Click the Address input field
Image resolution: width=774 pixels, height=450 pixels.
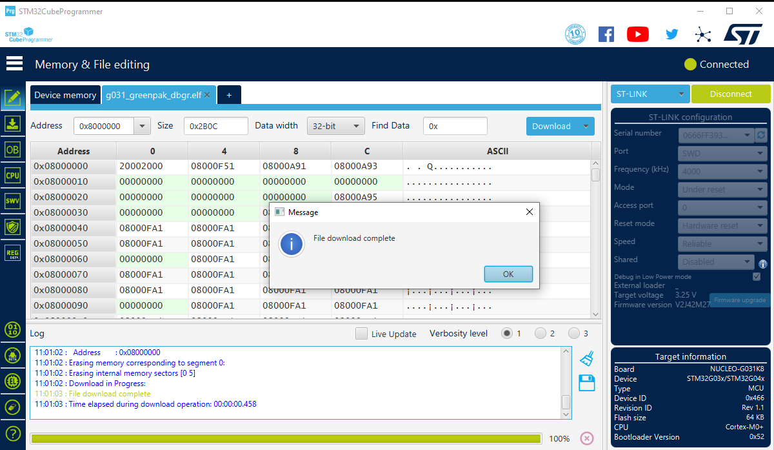click(x=104, y=127)
